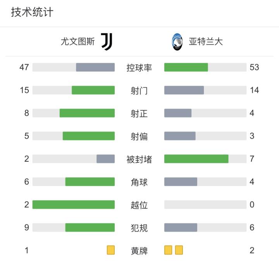Click Juventus's full green offside bar
The width and height of the screenshot is (279, 263).
point(74,204)
